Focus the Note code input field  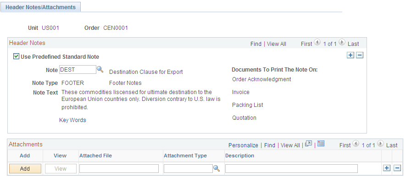78,69
